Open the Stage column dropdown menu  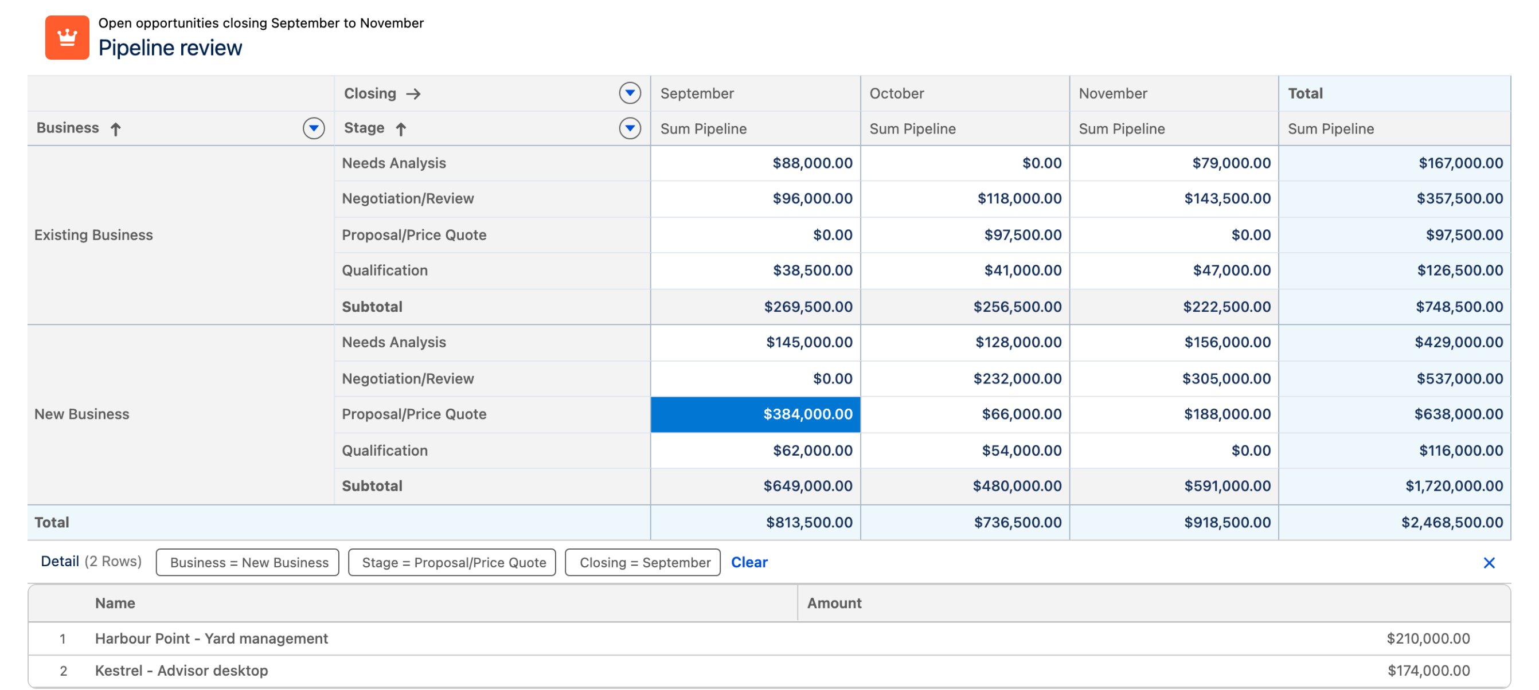pos(630,128)
